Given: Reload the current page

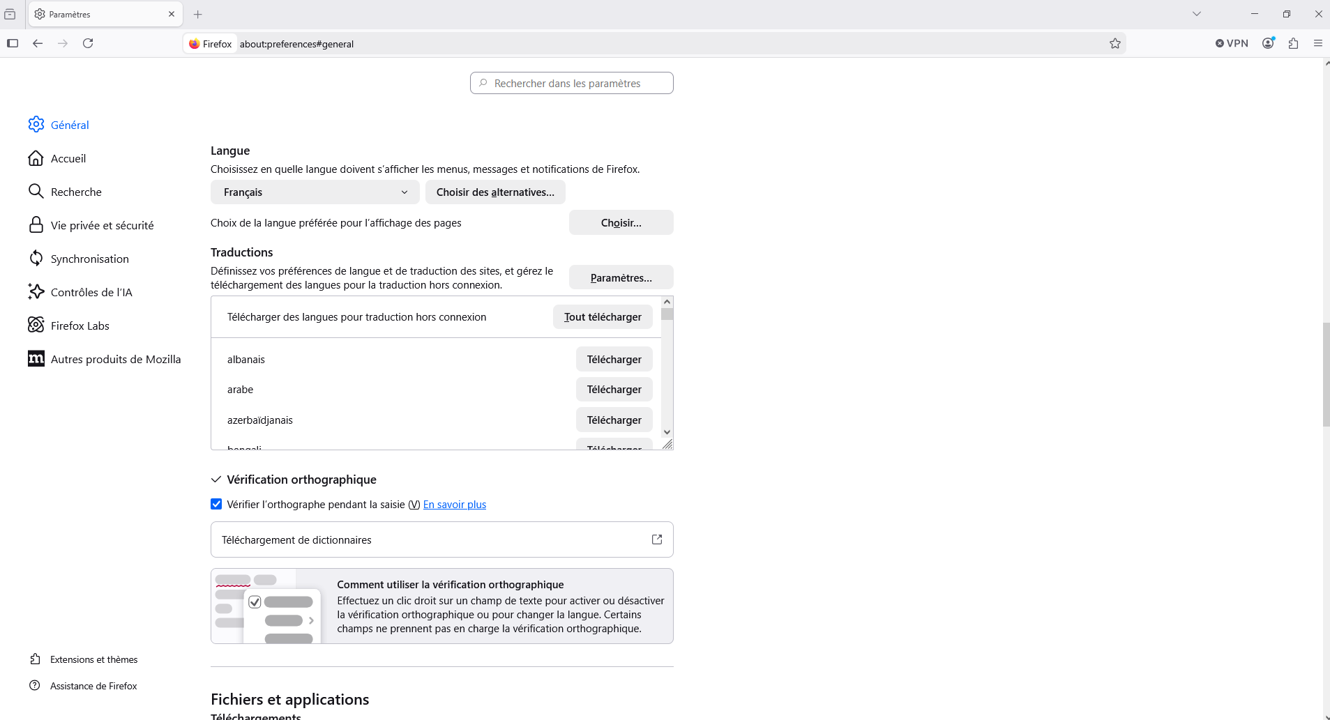Looking at the screenshot, I should (88, 43).
